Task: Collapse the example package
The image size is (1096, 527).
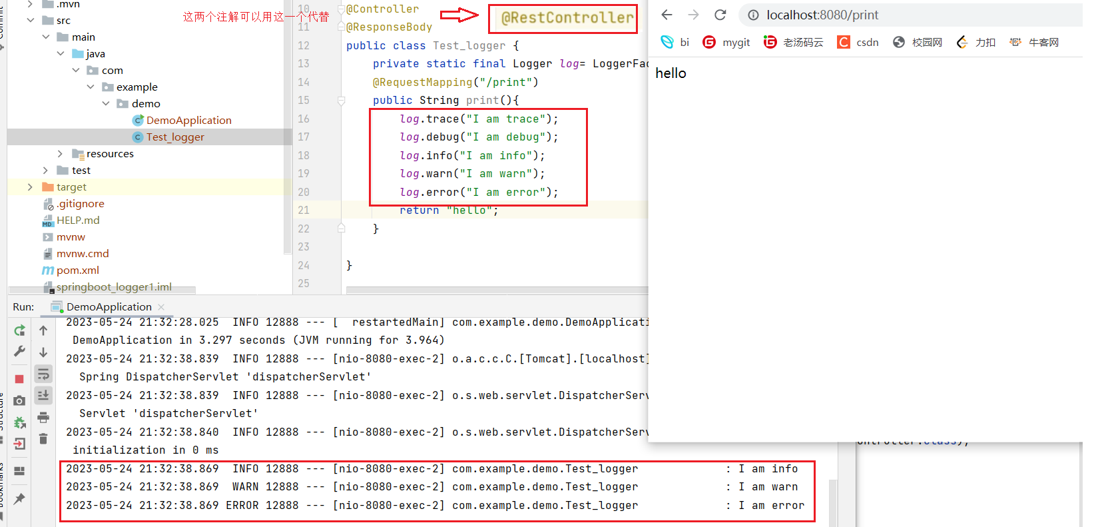Action: tap(91, 87)
